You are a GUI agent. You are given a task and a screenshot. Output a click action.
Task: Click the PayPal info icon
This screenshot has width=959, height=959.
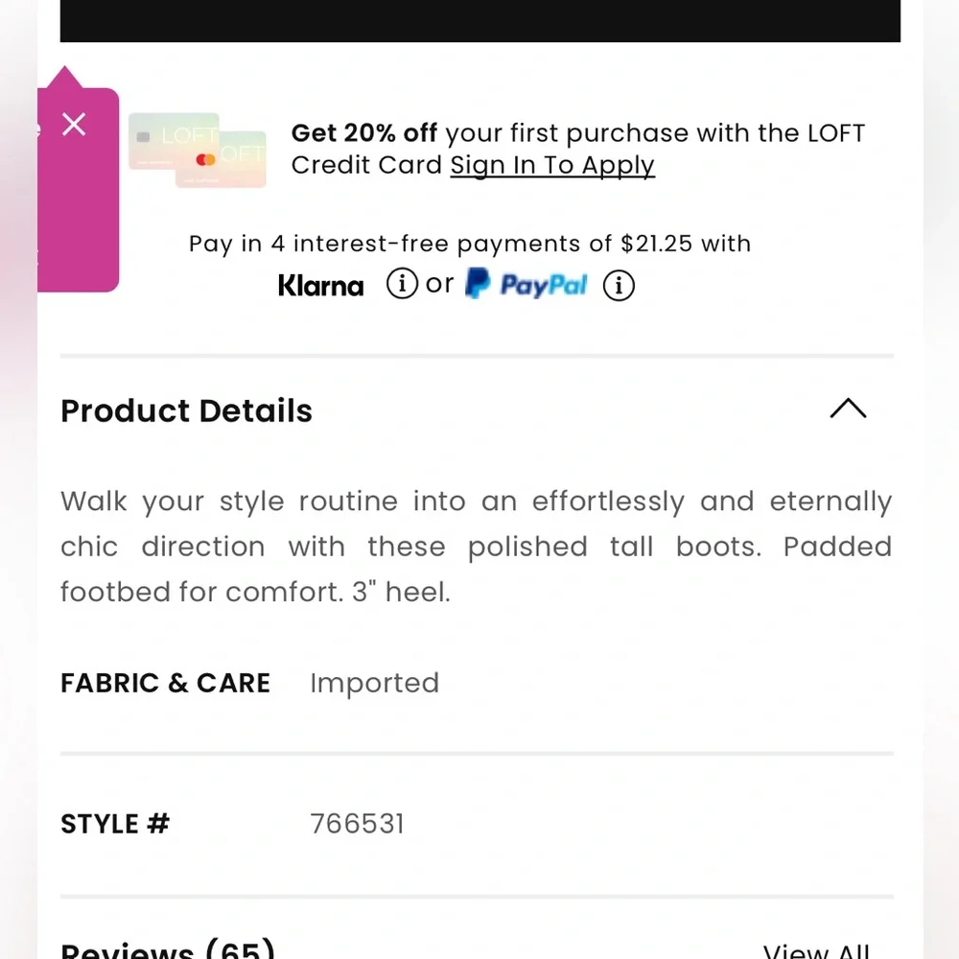[619, 285]
